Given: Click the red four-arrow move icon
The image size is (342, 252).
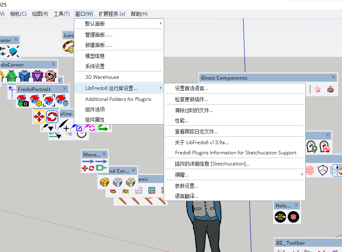Looking at the screenshot, I should coord(39,117).
